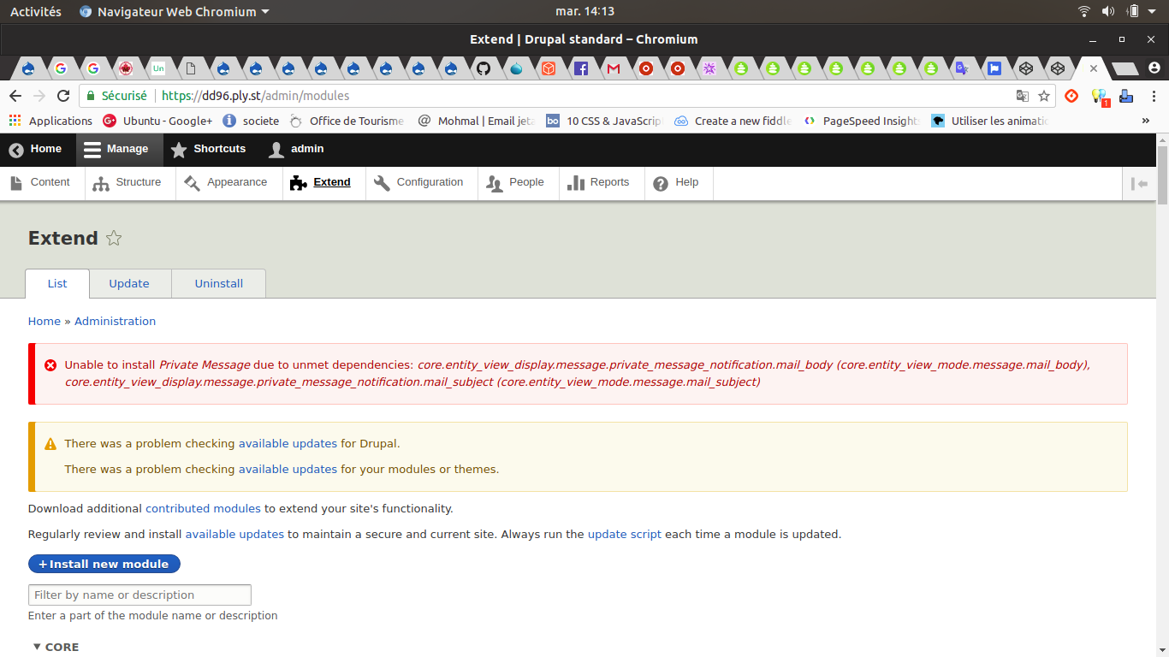Click the Extend puzzle piece icon
Screen dimensions: 1169x657
pos(298,183)
